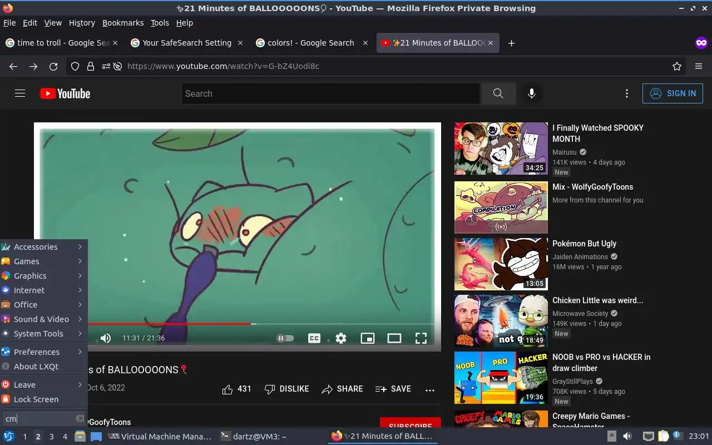This screenshot has height=445, width=712.
Task: Click the tracking protection shield icon
Action: [75, 66]
